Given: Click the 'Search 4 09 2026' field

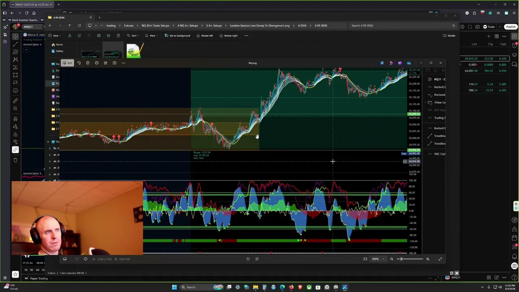Looking at the screenshot, I should (403, 26).
